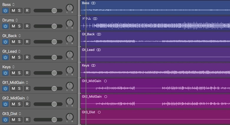Click the Gt2_MidGain track pan knob
The width and height of the screenshot is (230, 125).
pos(70,101)
